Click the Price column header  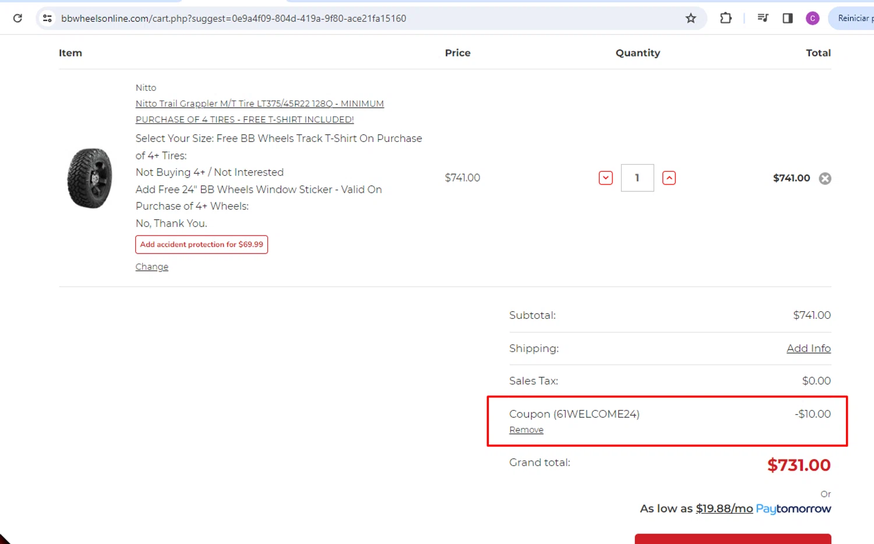[x=457, y=53]
